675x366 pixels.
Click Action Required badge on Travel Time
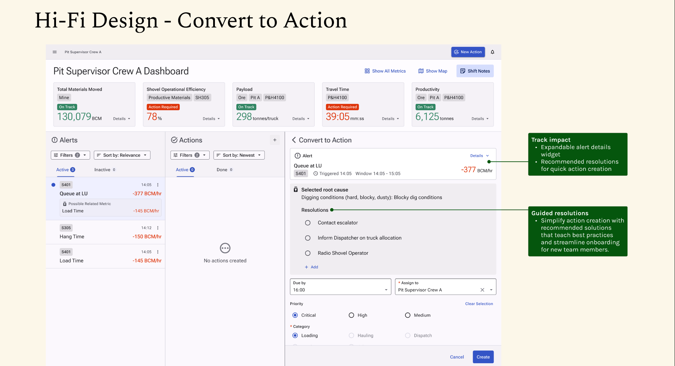[x=342, y=107]
